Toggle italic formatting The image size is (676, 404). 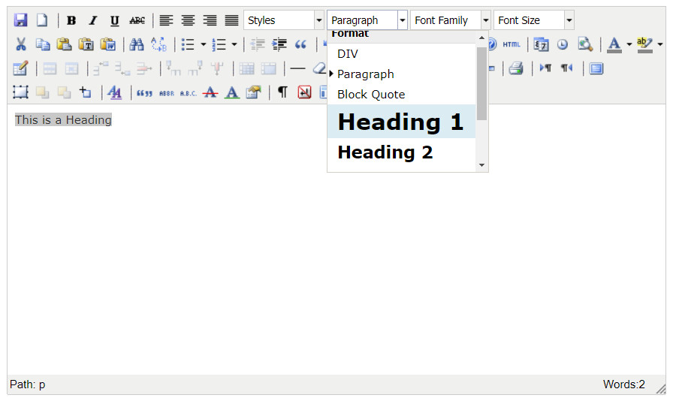coord(93,20)
